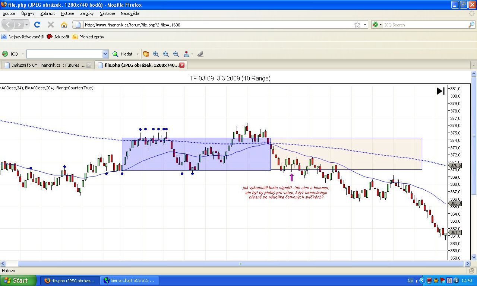Click the ICQ toolbar faces icon
Image resolution: width=477 pixels, height=286 pixels.
(146, 54)
